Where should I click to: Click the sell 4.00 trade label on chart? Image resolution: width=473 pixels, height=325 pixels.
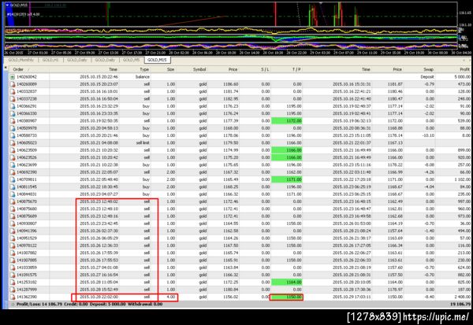pyautogui.click(x=23, y=14)
